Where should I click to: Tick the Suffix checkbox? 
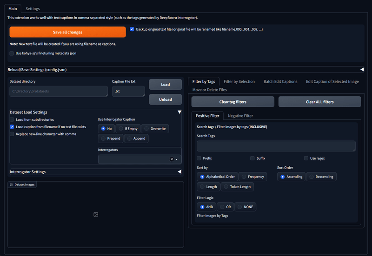(x=252, y=158)
